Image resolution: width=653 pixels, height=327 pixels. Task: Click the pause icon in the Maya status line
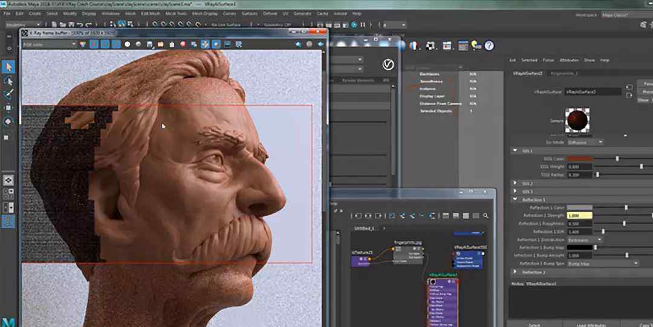point(363,25)
